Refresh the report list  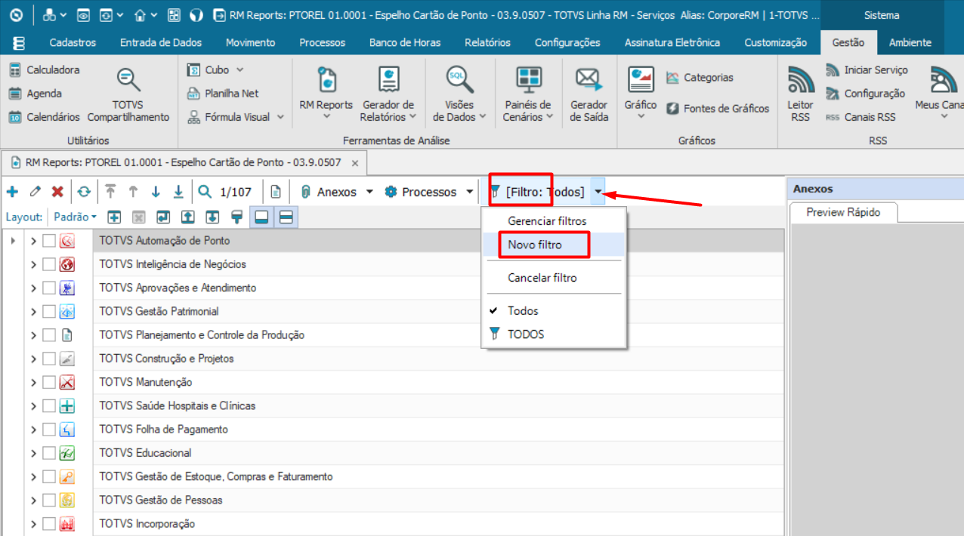click(x=84, y=192)
